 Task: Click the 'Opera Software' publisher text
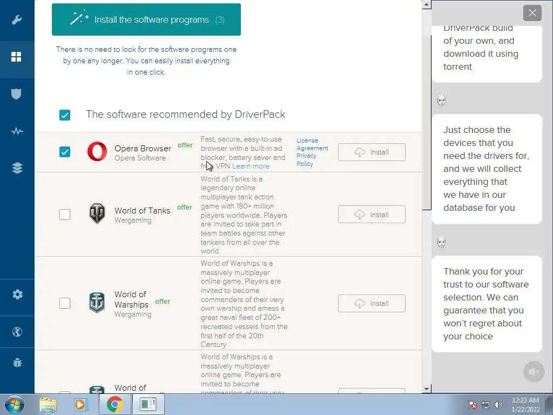click(140, 158)
